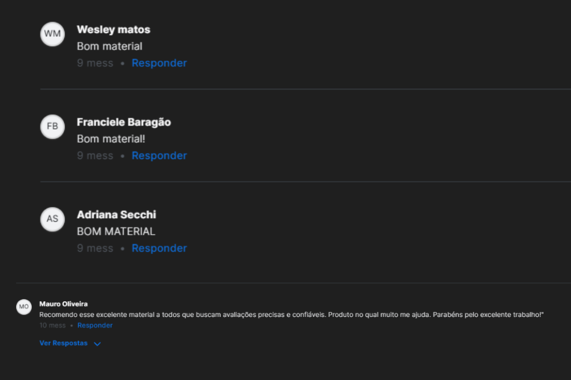Click the timestamp on Wesley matos's comment
Image resolution: width=571 pixels, height=380 pixels.
click(95, 63)
